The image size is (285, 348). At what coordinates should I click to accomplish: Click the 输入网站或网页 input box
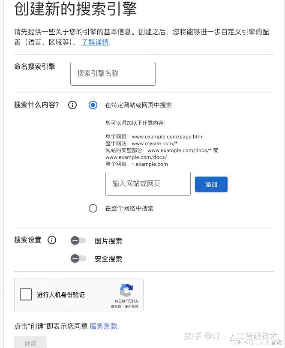point(148,184)
